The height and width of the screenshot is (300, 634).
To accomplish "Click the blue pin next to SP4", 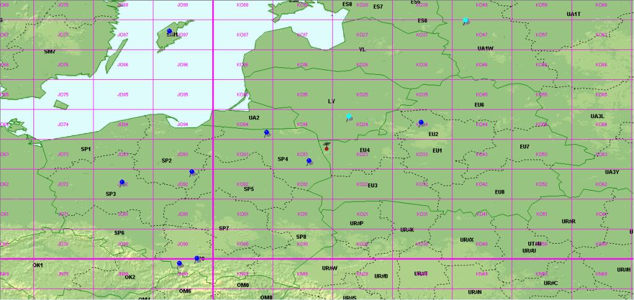I will point(309,161).
